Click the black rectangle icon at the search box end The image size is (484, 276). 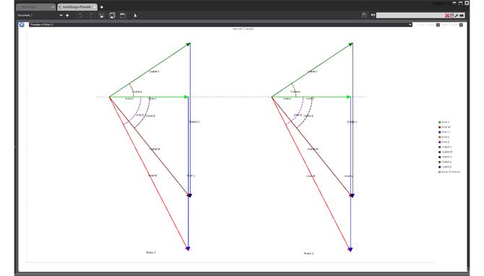[462, 15]
